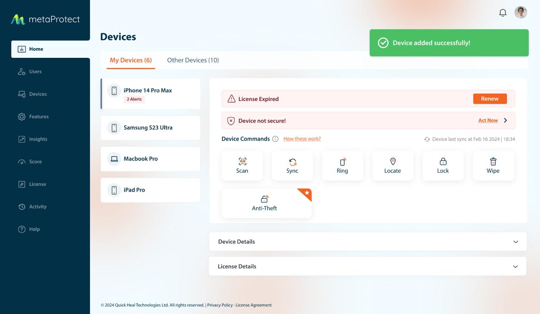Click the Scan device command icon
The width and height of the screenshot is (540, 314).
[x=242, y=162]
